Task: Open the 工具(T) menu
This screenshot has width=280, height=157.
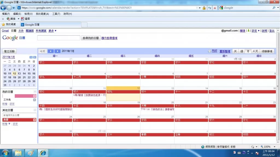Action: [x=56, y=14]
